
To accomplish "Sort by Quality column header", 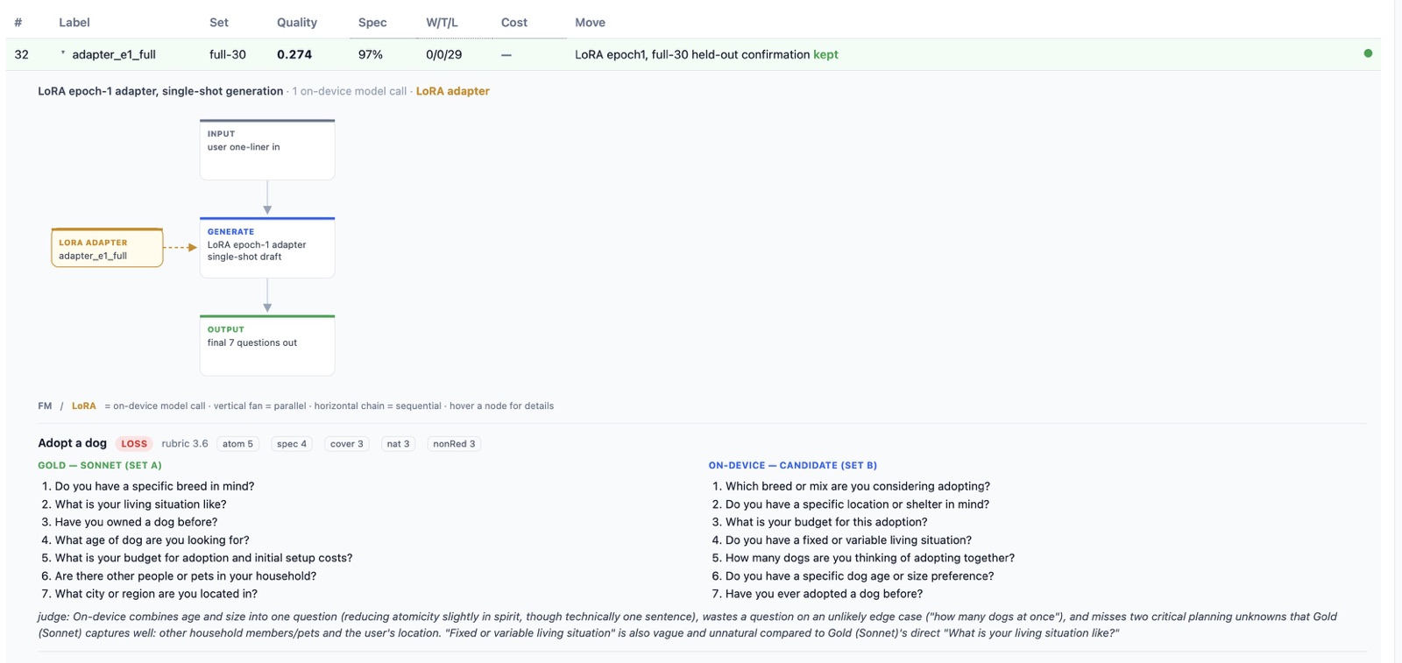I will pyautogui.click(x=297, y=23).
